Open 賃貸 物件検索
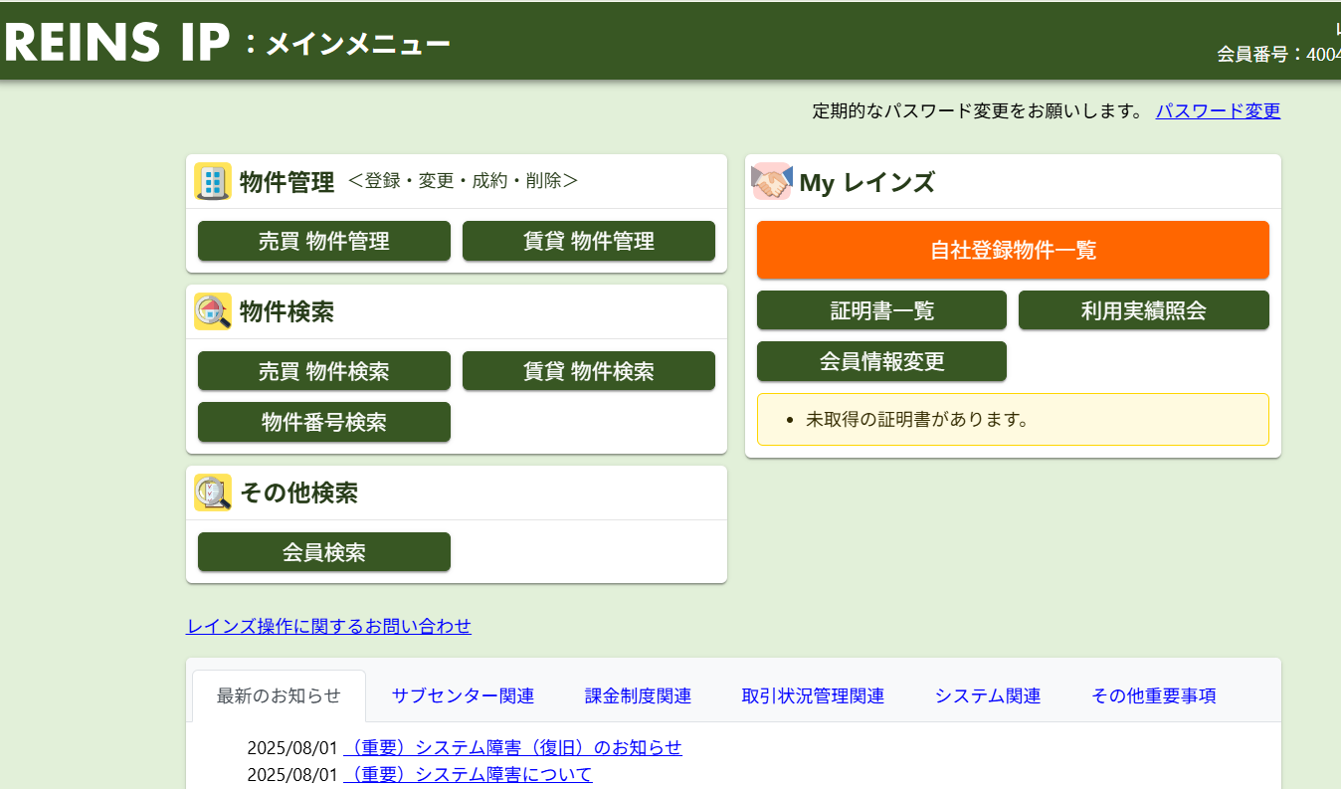 click(x=589, y=371)
